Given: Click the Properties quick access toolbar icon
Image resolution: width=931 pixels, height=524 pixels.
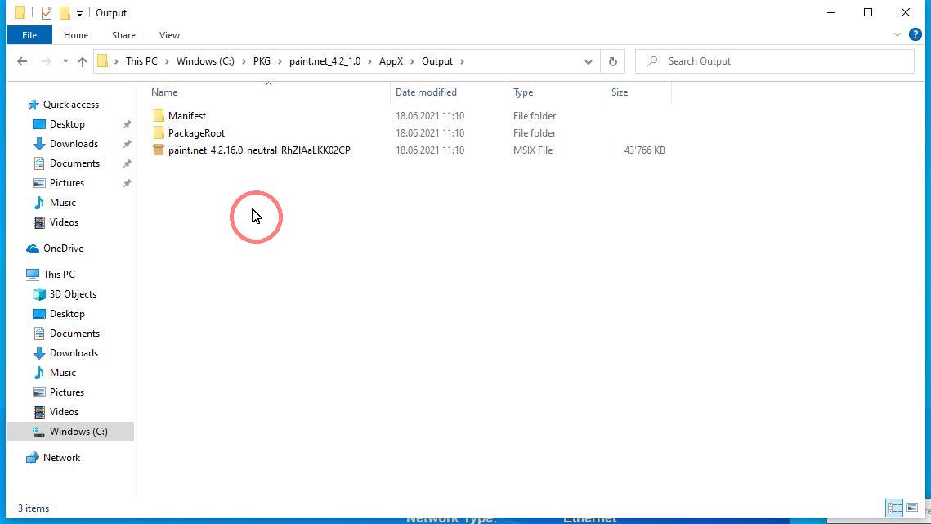Looking at the screenshot, I should click(47, 13).
